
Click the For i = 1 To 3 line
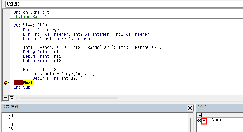pyautogui.click(x=40, y=70)
